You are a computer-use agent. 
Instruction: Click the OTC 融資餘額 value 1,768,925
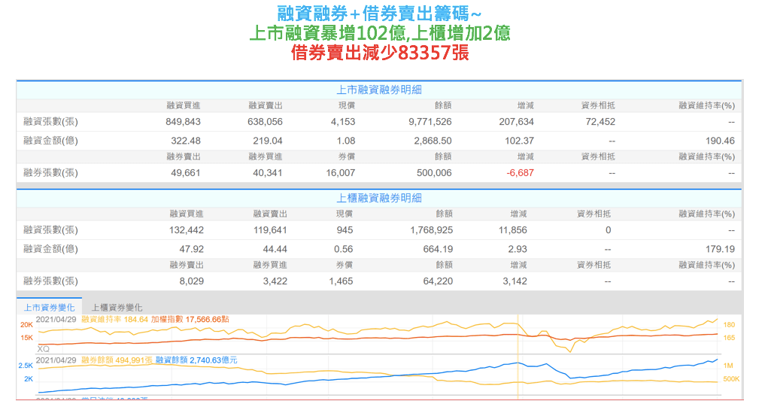(431, 229)
